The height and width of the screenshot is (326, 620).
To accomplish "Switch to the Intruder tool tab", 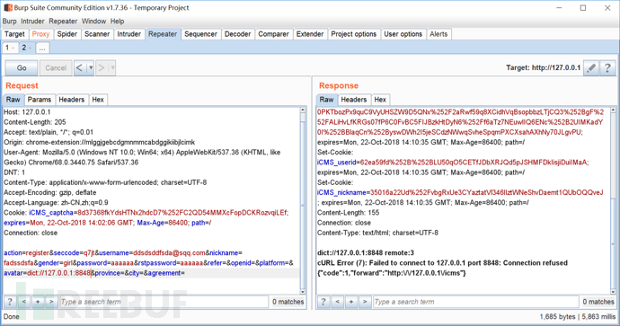I will [128, 34].
